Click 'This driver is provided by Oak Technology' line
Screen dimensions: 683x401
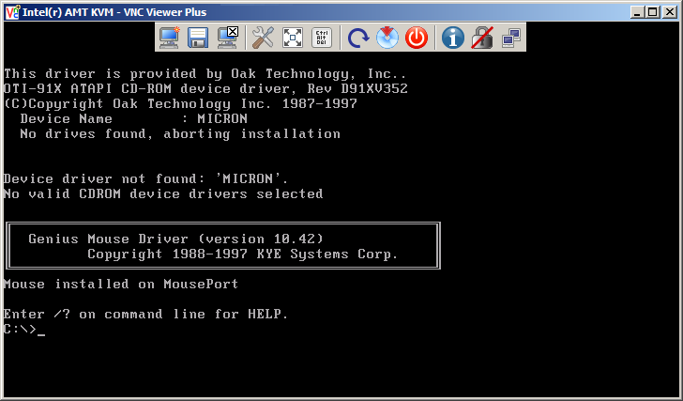[205, 73]
